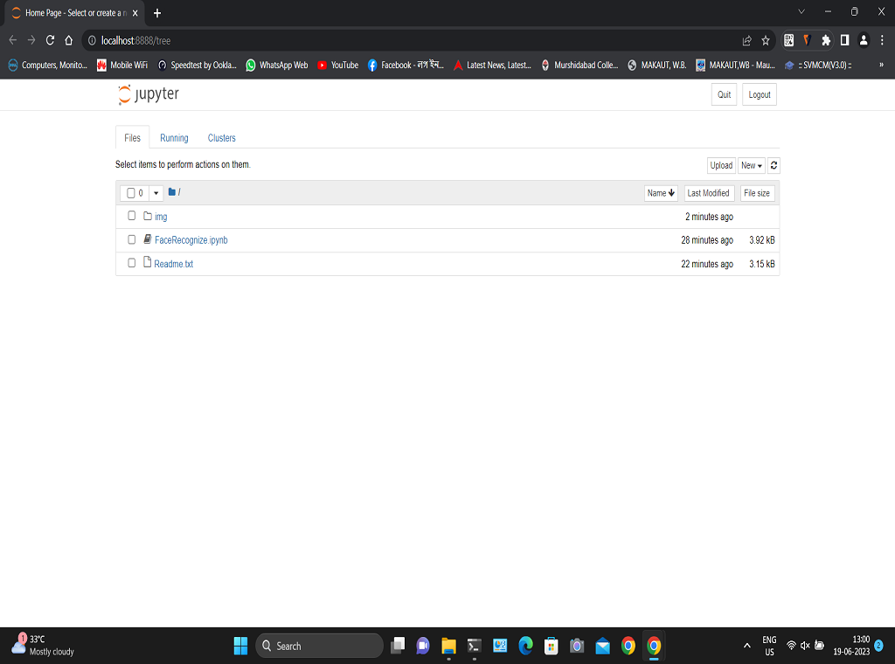Screen dimensions: 895x664
Task: Click the Quit button
Action: 724,94
